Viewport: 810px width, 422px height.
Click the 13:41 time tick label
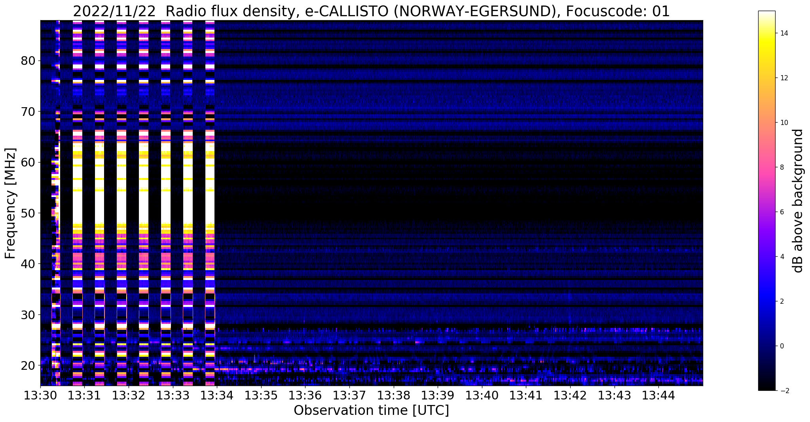(x=526, y=395)
